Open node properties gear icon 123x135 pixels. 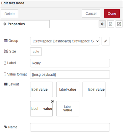point(102,24)
